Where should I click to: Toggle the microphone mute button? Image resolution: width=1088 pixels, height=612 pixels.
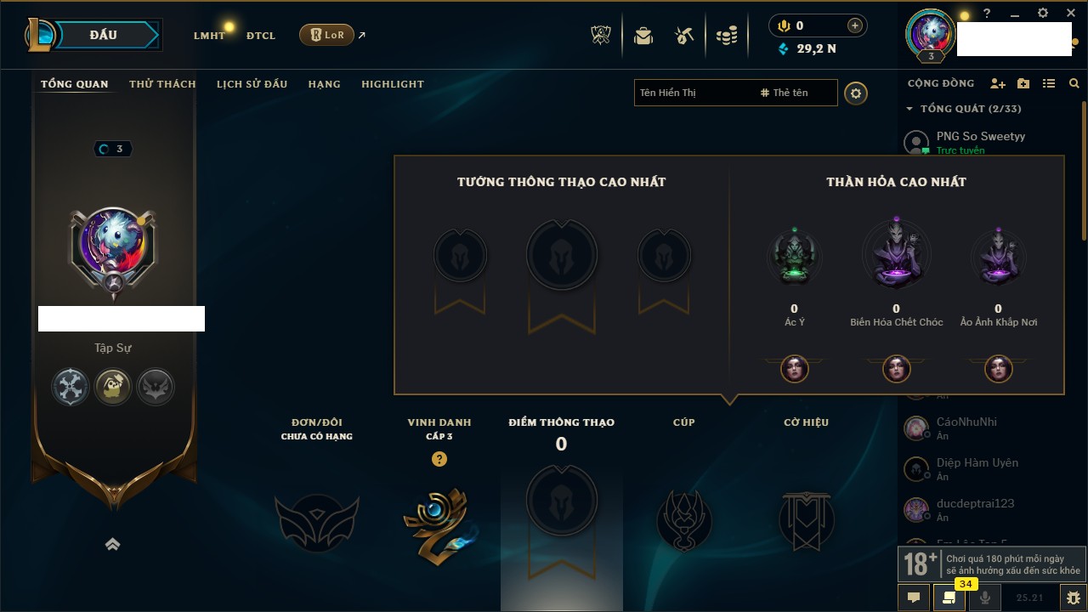pos(985,598)
